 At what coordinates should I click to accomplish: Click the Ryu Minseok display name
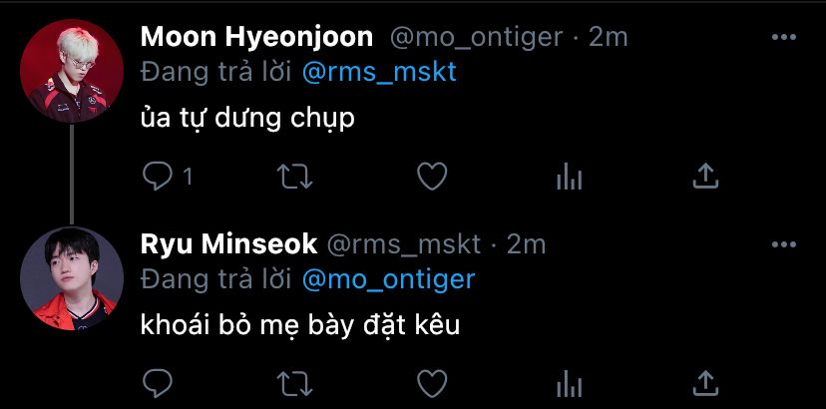(x=229, y=243)
